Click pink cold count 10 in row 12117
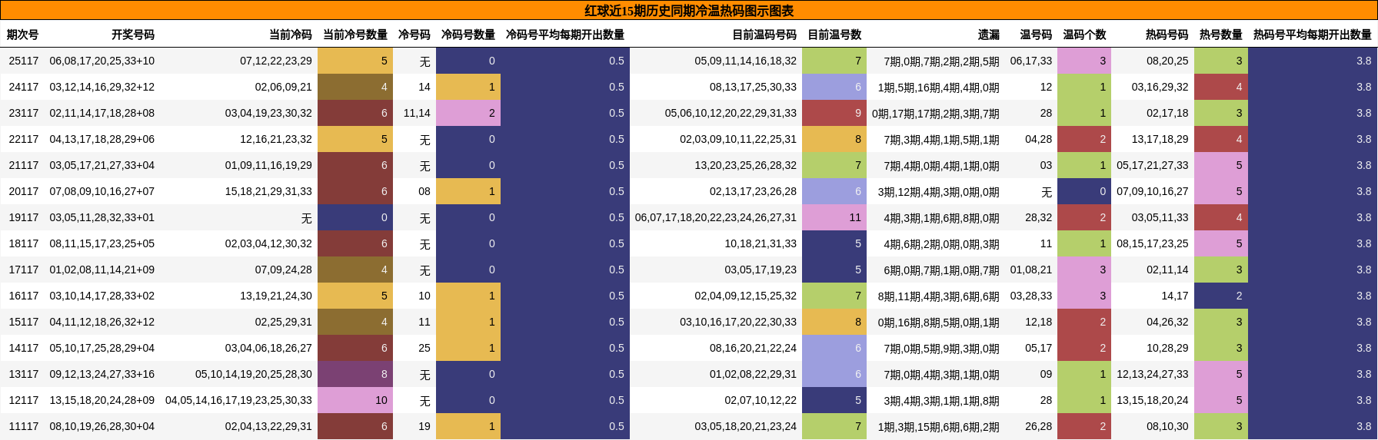The image size is (1378, 440). tap(355, 400)
